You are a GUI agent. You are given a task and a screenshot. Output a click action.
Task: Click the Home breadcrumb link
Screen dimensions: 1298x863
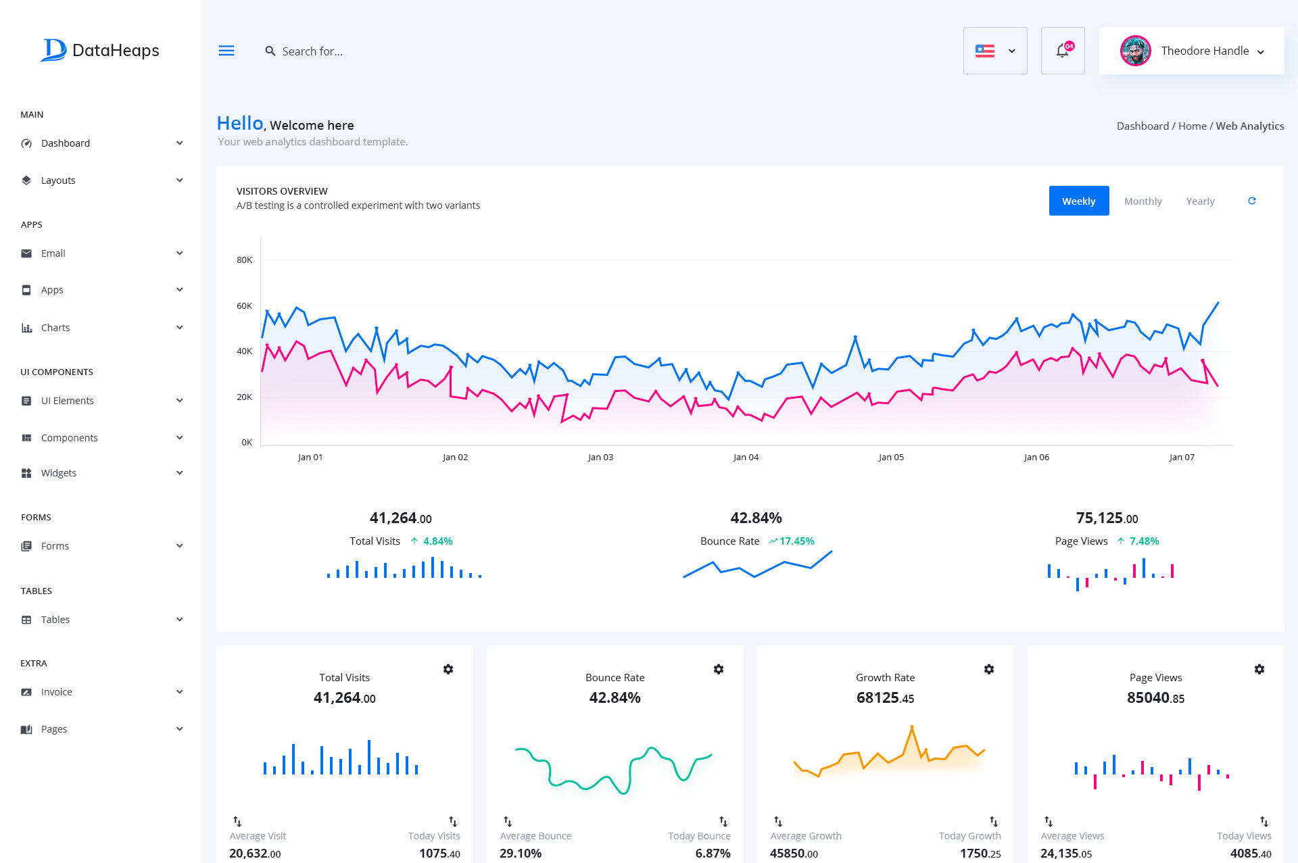point(1192,126)
